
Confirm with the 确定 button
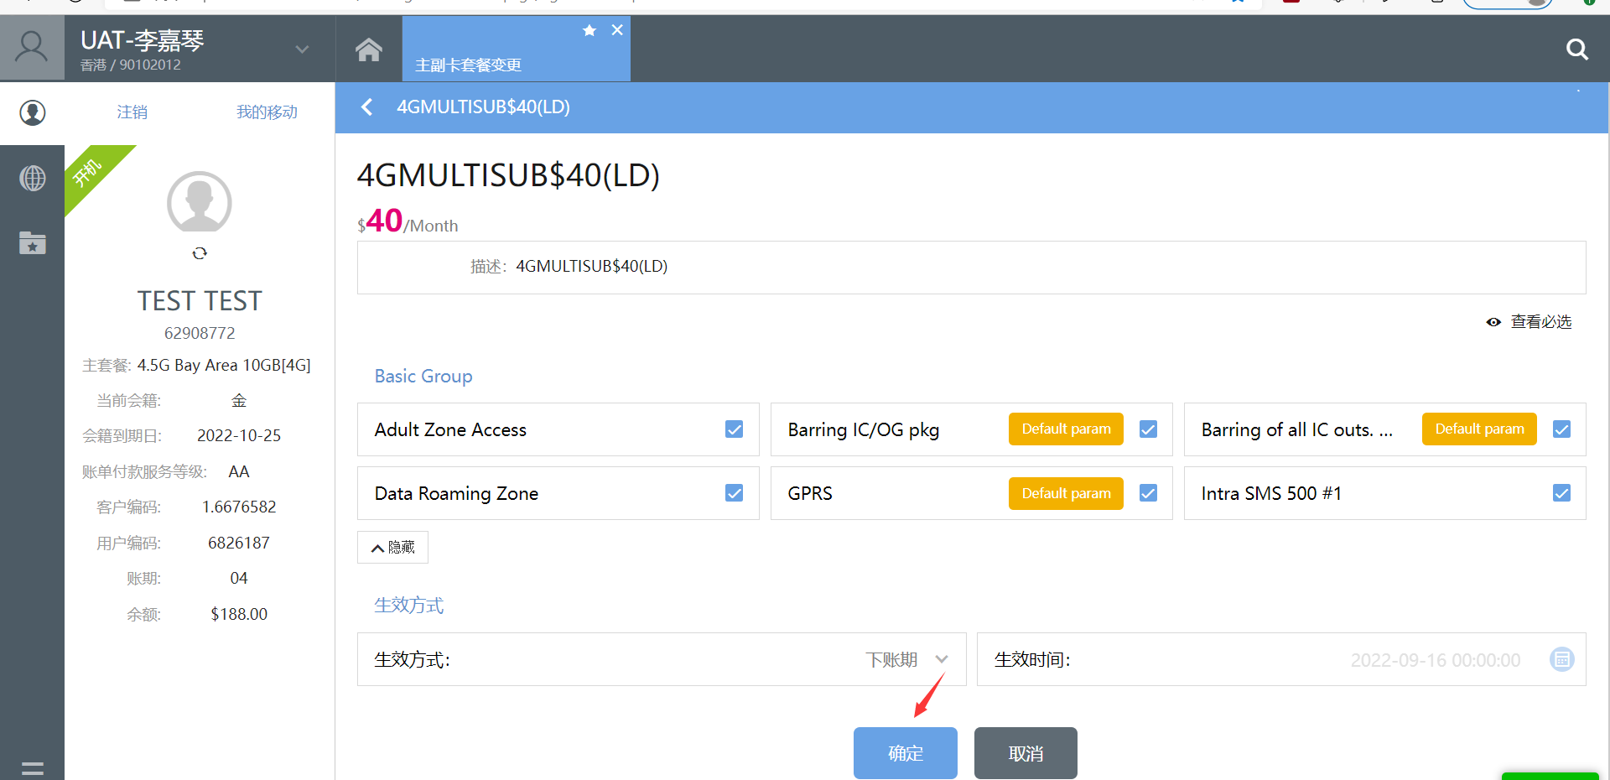click(906, 753)
